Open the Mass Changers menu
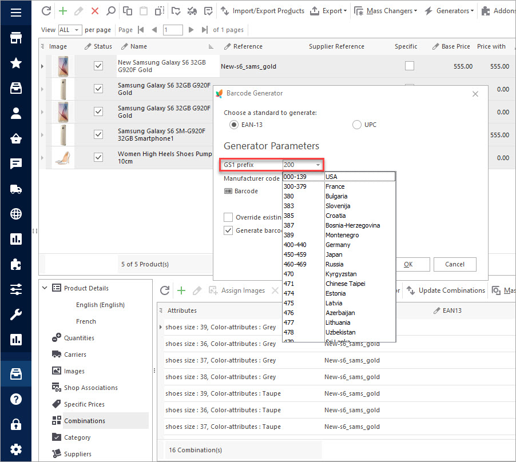The image size is (516, 462). pos(385,11)
